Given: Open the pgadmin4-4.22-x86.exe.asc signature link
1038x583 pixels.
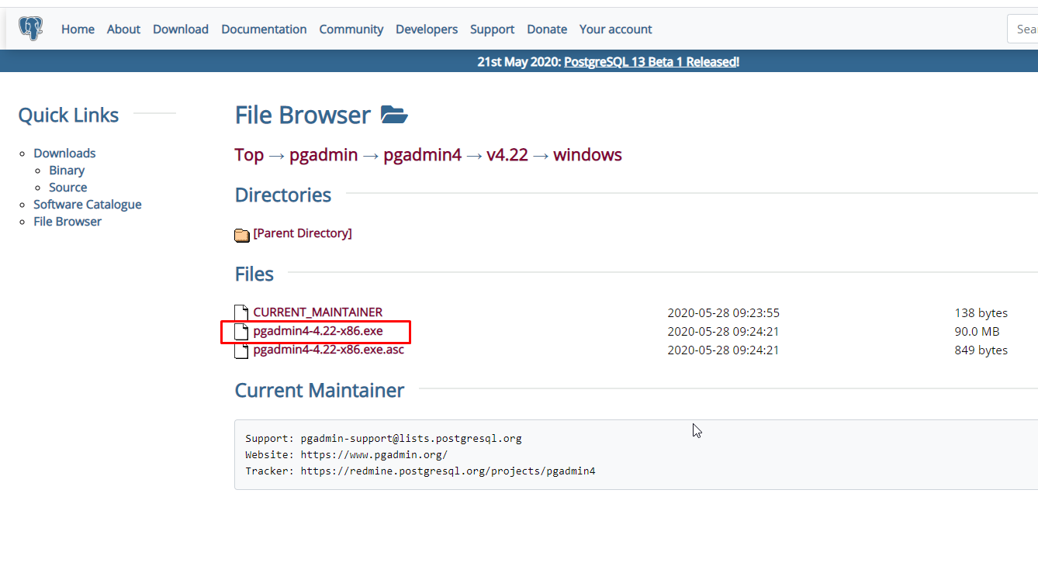Looking at the screenshot, I should pos(328,350).
